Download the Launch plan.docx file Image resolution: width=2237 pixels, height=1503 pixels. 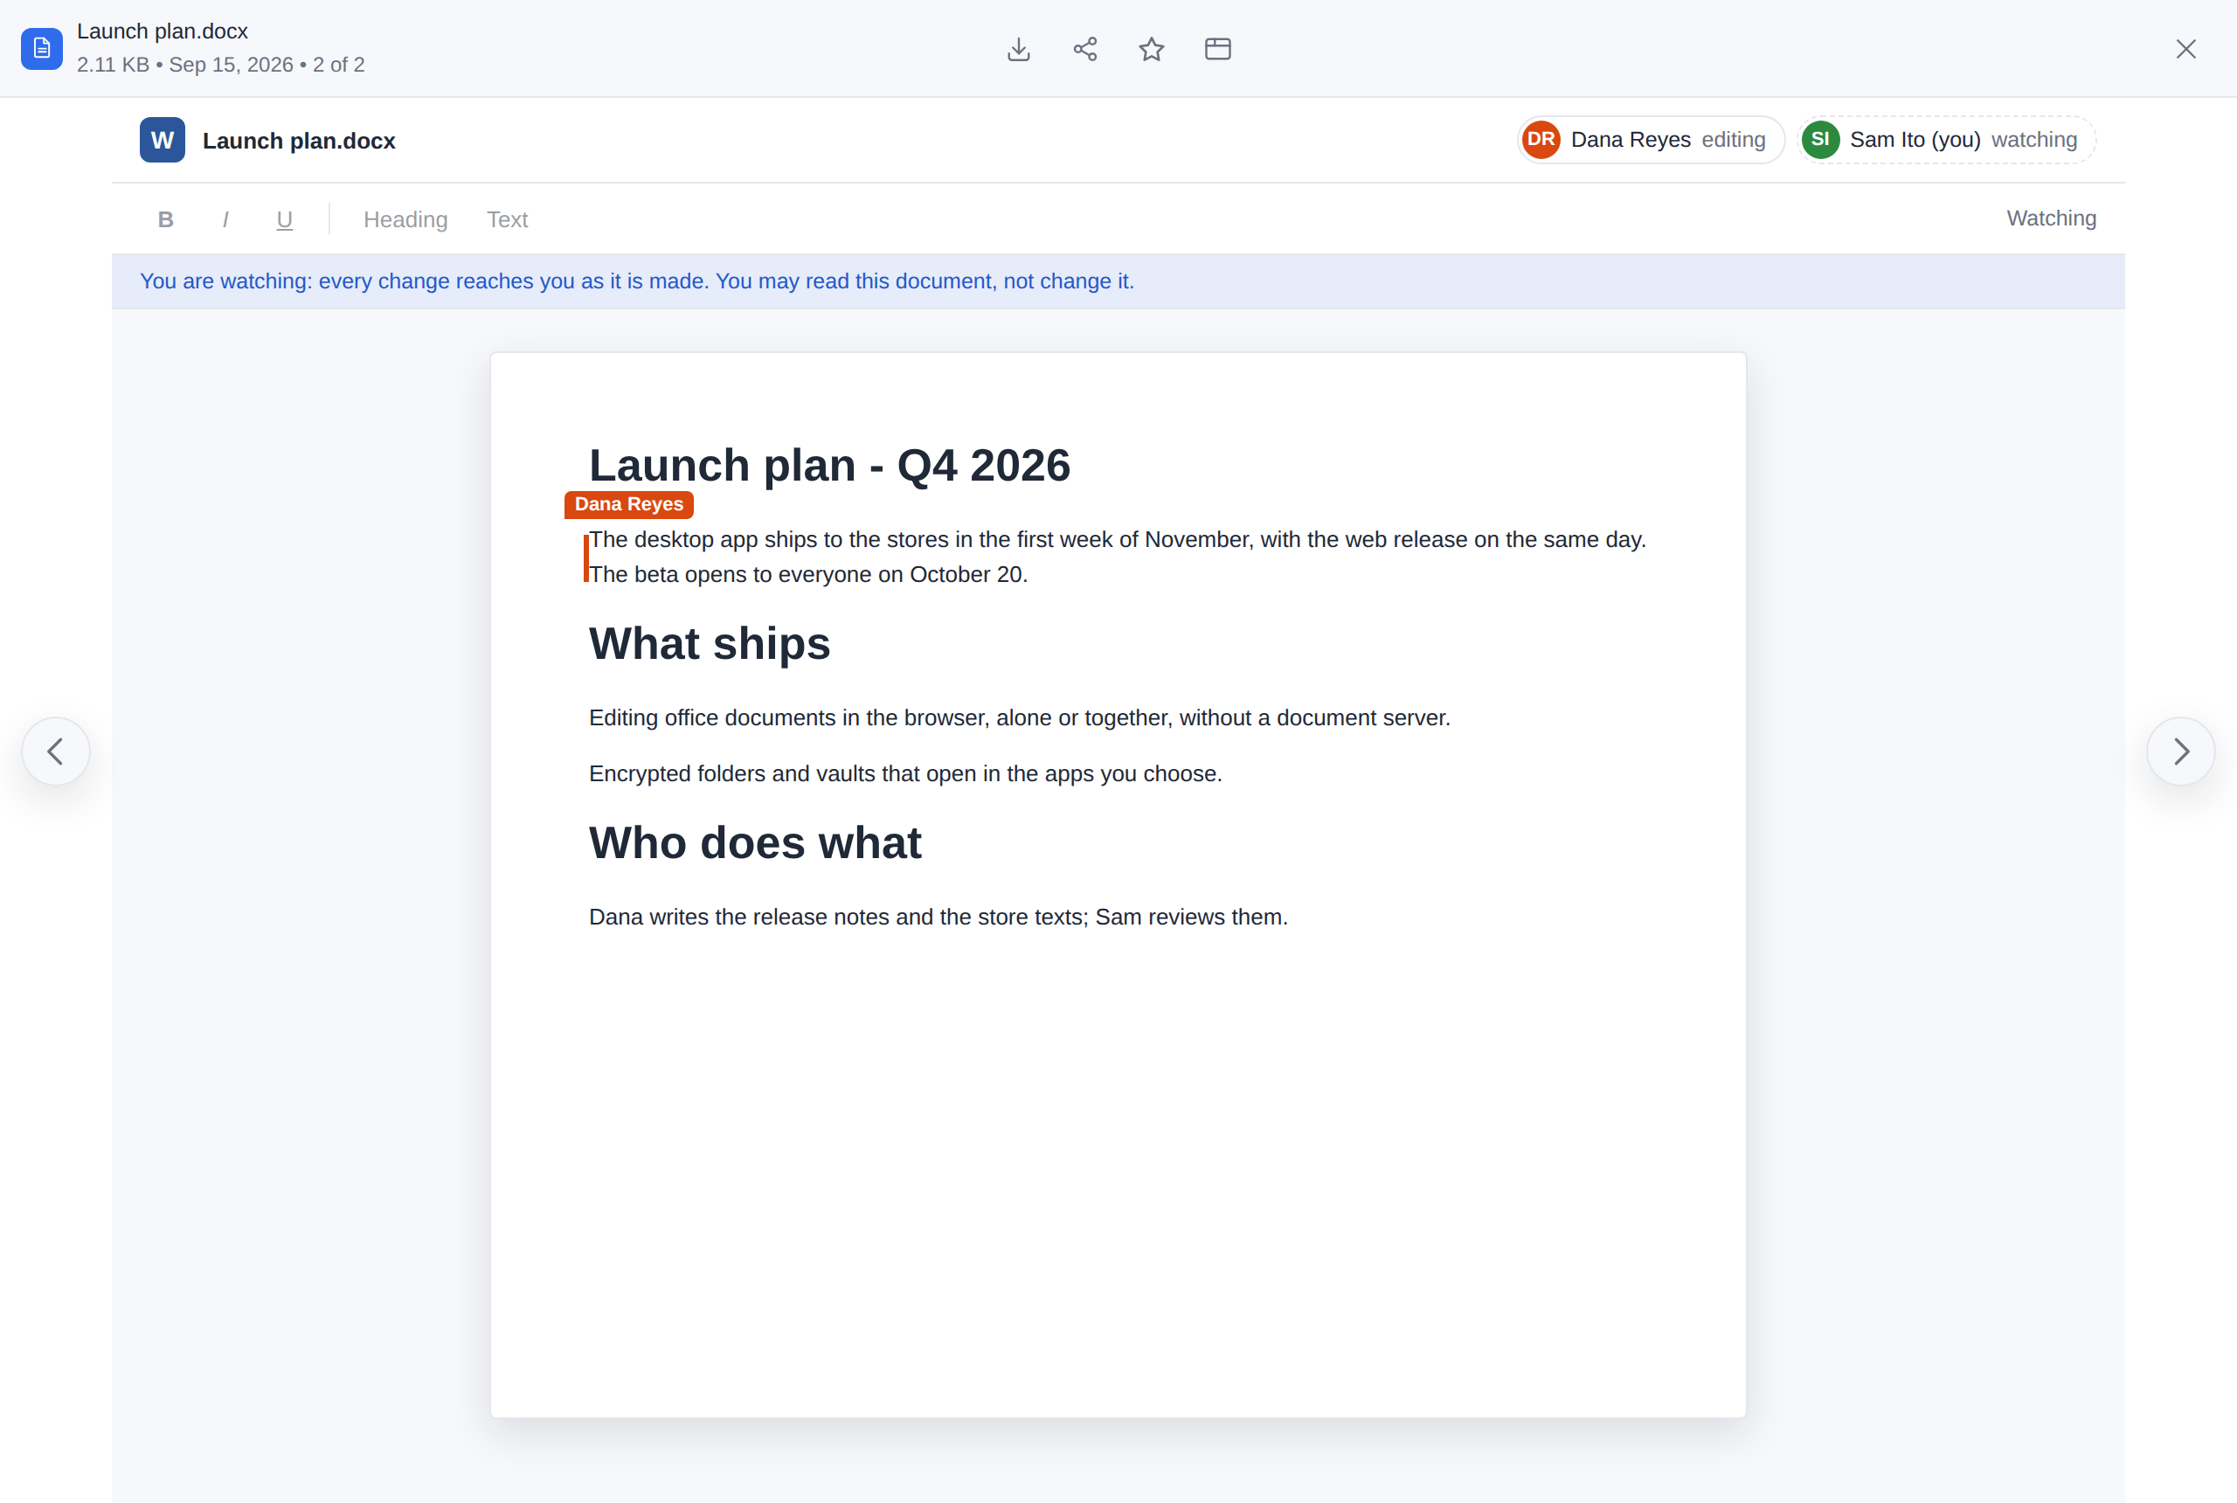pyautogui.click(x=1019, y=49)
